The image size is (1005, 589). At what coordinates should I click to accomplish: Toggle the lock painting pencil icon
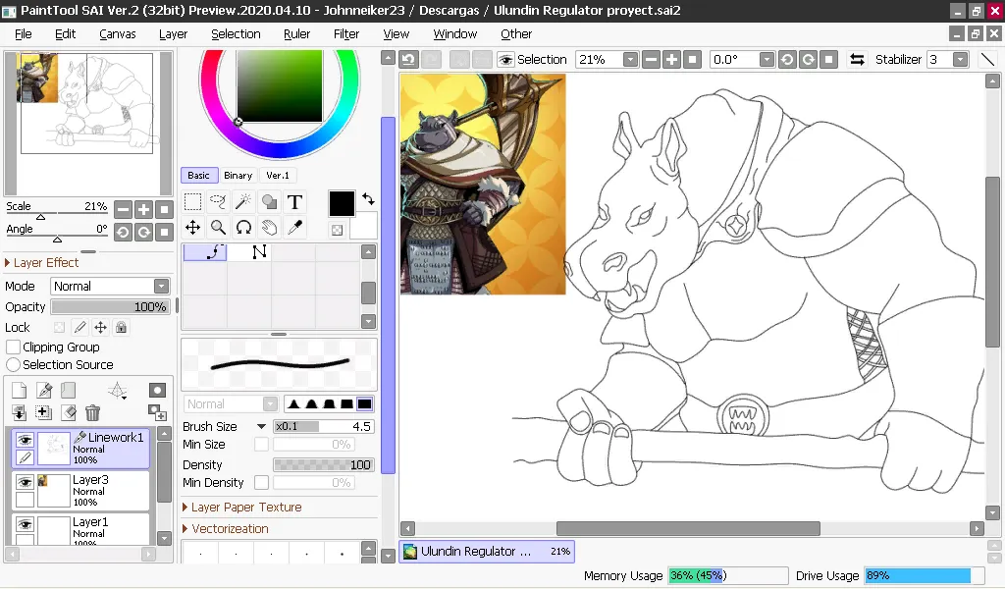coord(80,328)
